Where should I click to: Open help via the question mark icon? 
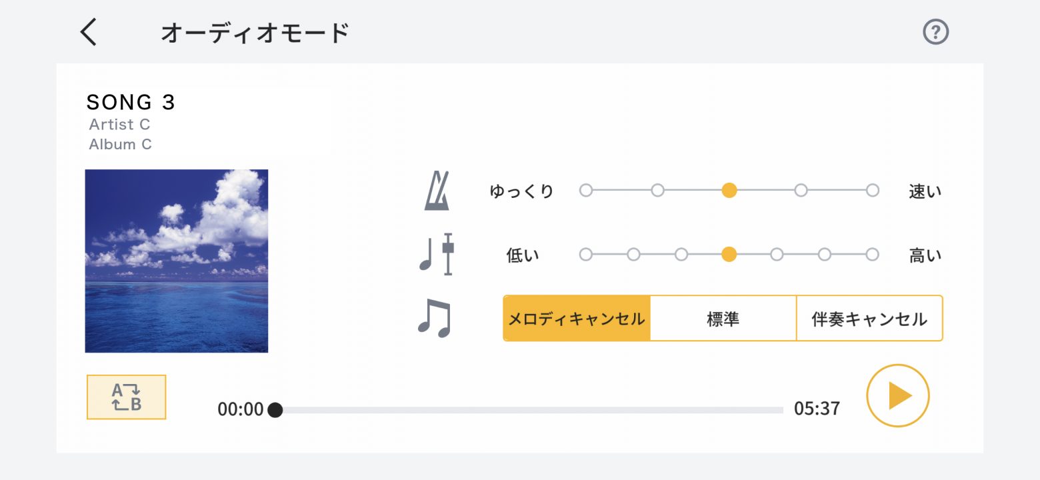tap(935, 32)
